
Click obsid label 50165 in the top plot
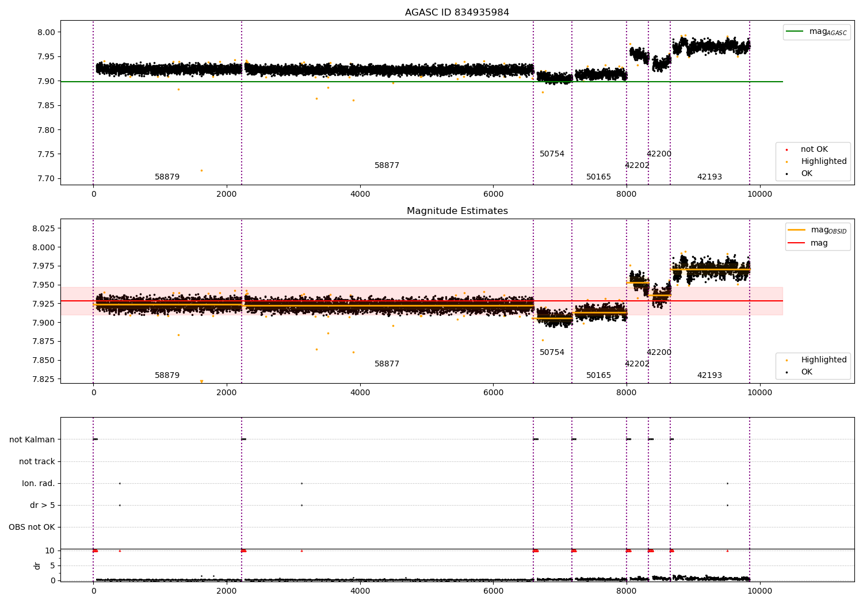pos(598,177)
